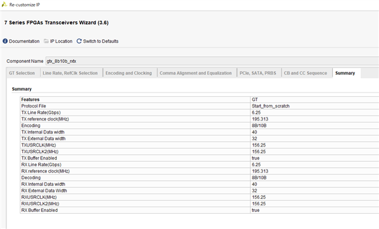Select the Decoding row label
The width and height of the screenshot is (379, 229).
[31, 178]
